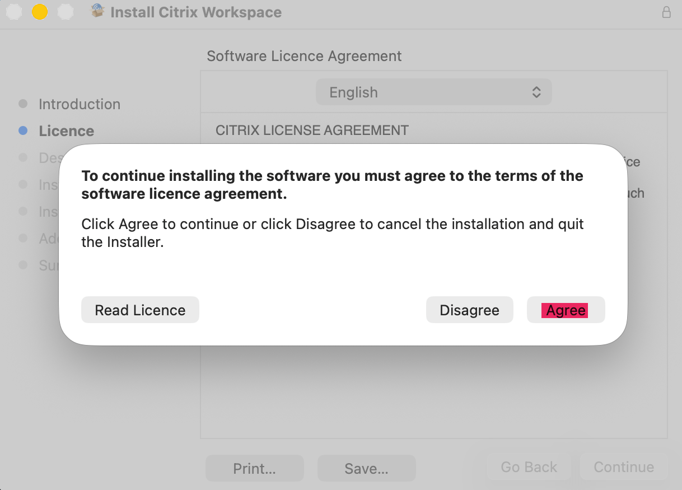Click the Citrix installer package icon

(98, 11)
